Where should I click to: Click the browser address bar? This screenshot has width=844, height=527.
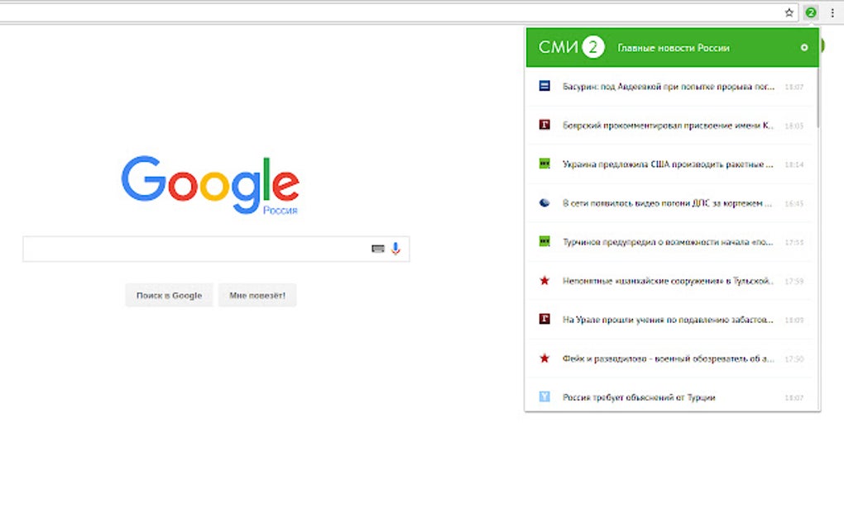(398, 12)
